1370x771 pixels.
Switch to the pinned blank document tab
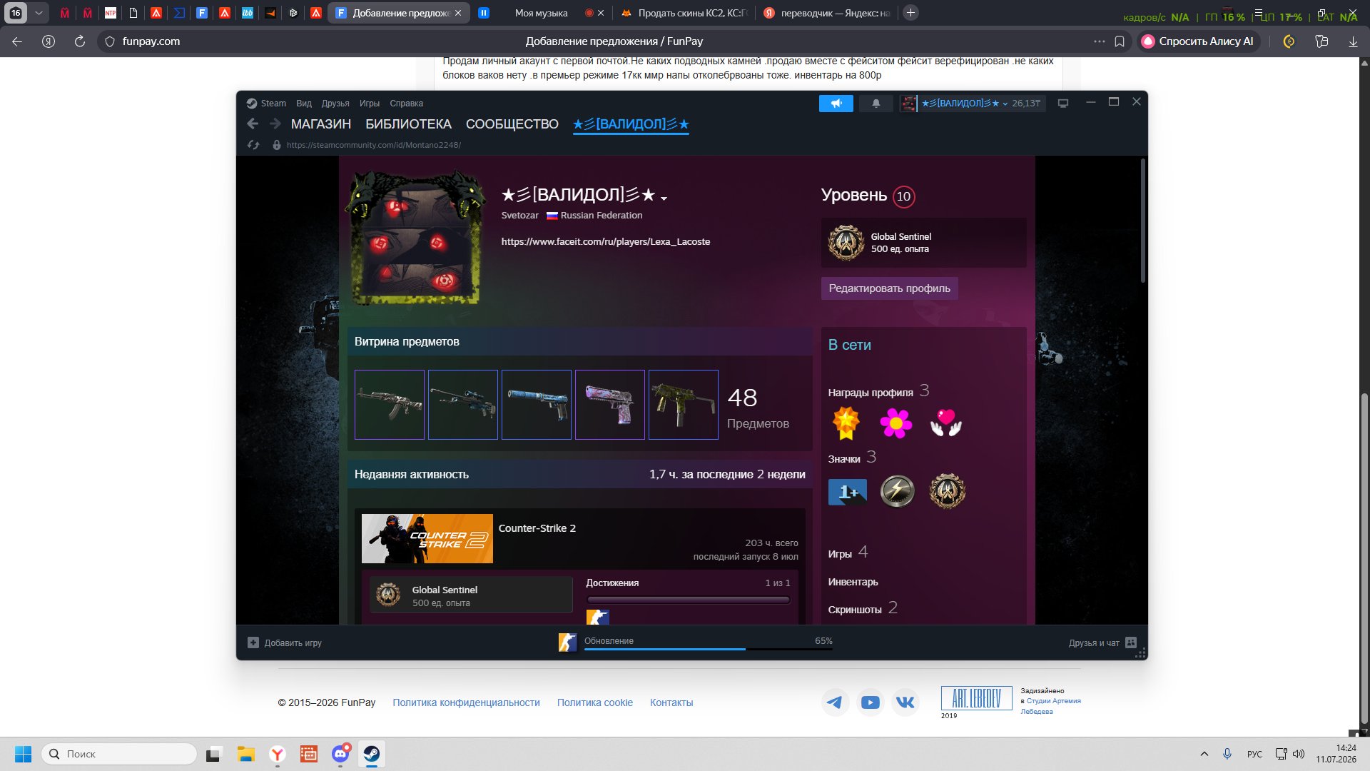pyautogui.click(x=133, y=13)
